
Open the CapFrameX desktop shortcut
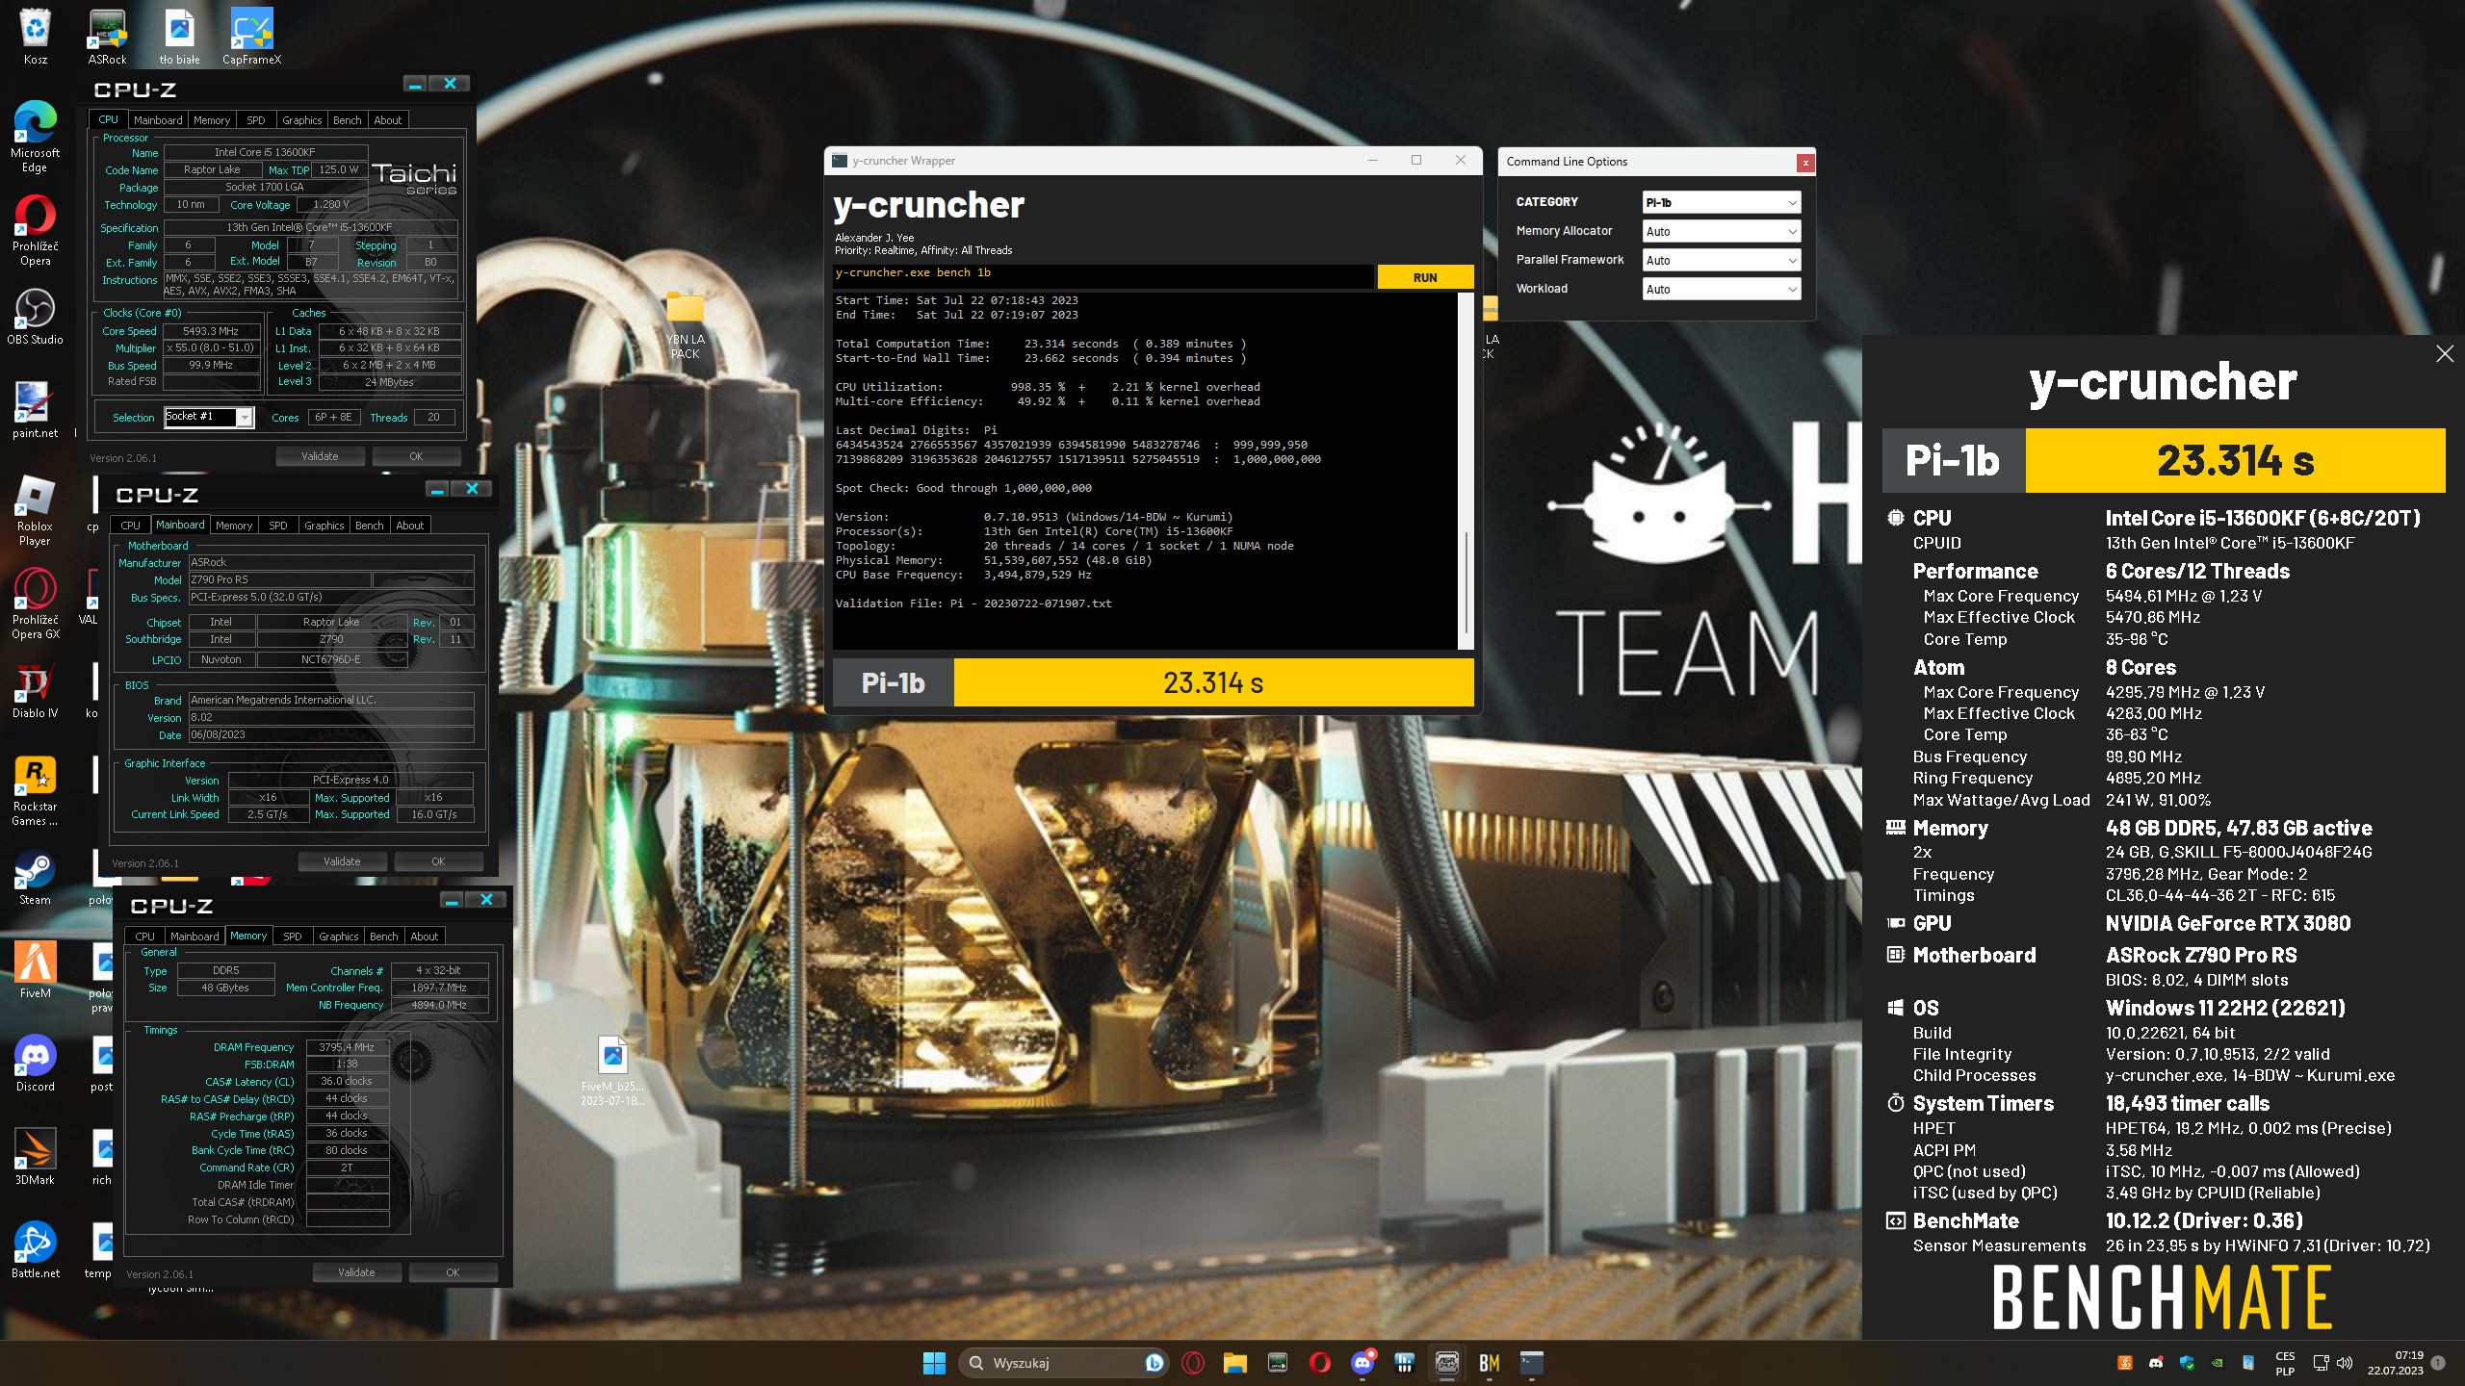252,37
